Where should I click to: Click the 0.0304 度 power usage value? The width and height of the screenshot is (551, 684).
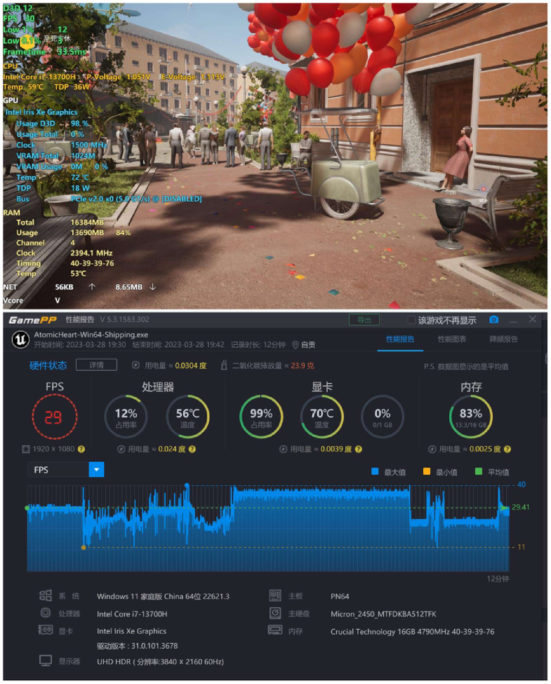tap(191, 366)
